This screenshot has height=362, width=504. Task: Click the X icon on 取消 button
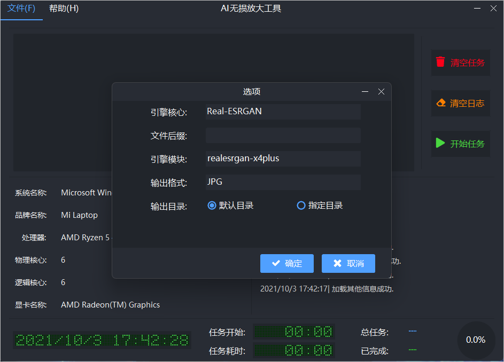336,263
